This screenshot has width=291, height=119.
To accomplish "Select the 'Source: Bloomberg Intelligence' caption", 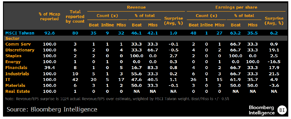I will pos(52,109).
